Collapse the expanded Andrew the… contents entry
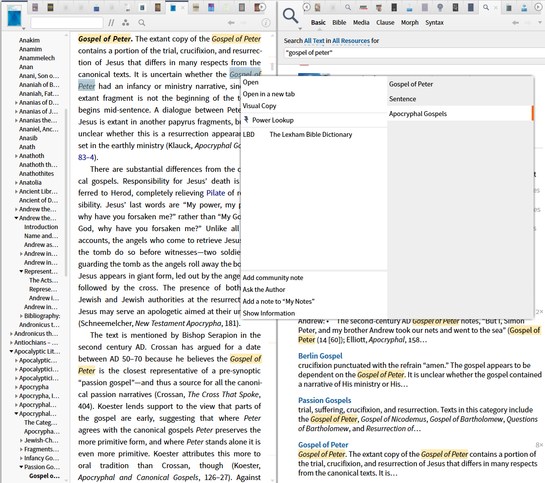The image size is (545, 483). [x=16, y=218]
